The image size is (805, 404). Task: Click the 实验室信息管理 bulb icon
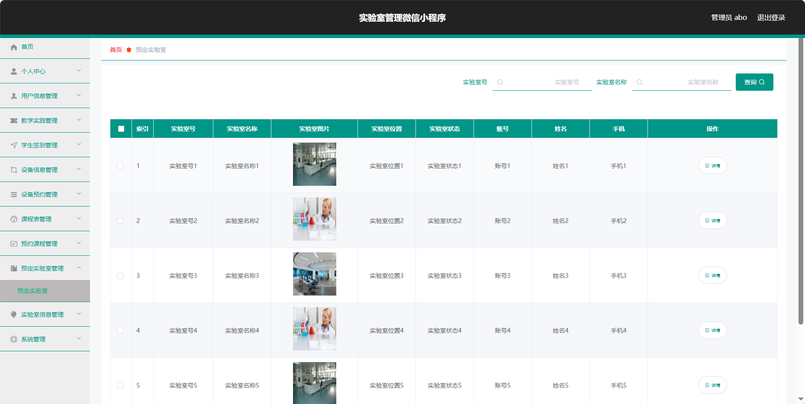(x=14, y=315)
